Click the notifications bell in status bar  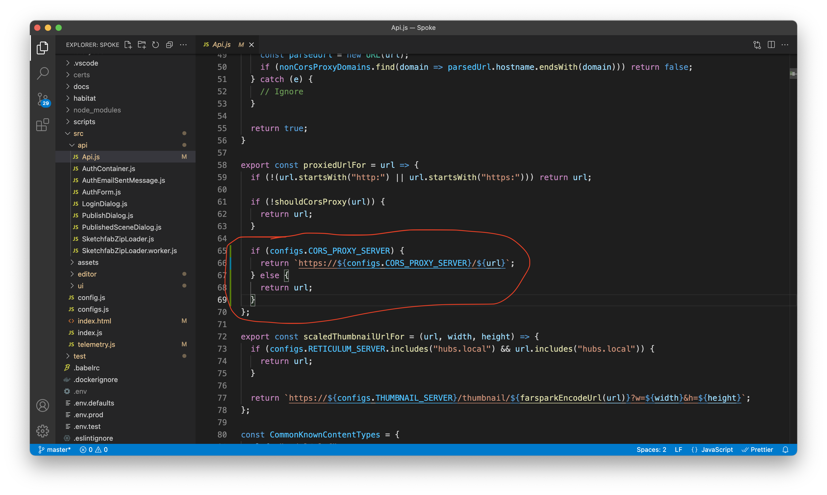[x=785, y=450]
